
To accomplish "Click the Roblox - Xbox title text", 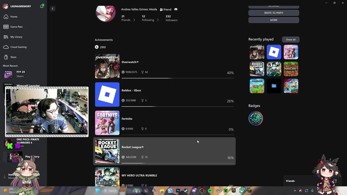I will click(131, 90).
